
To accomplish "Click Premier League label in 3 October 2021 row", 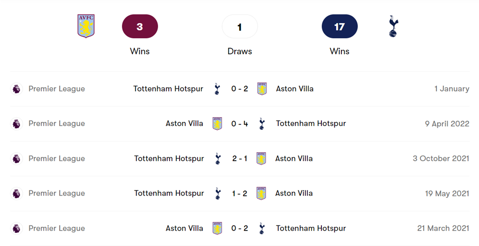I will (57, 159).
